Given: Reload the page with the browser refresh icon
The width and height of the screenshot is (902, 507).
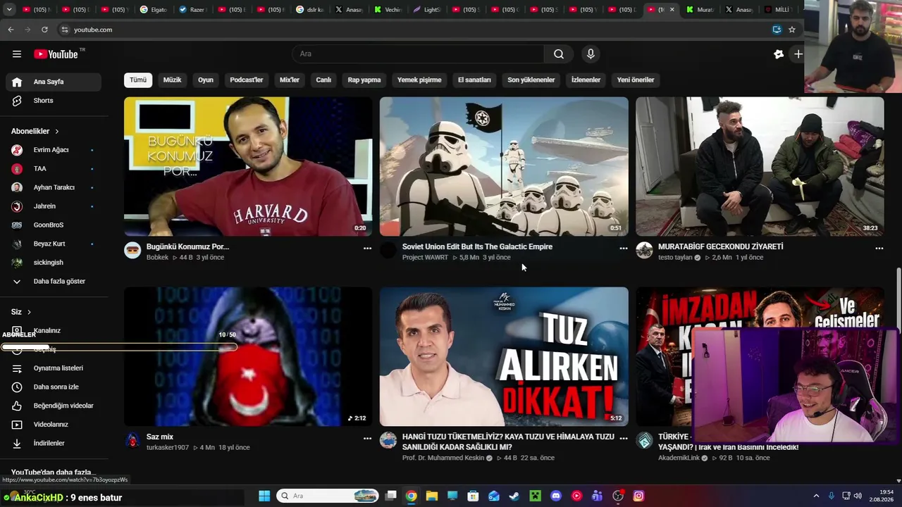Looking at the screenshot, I should pos(44,30).
